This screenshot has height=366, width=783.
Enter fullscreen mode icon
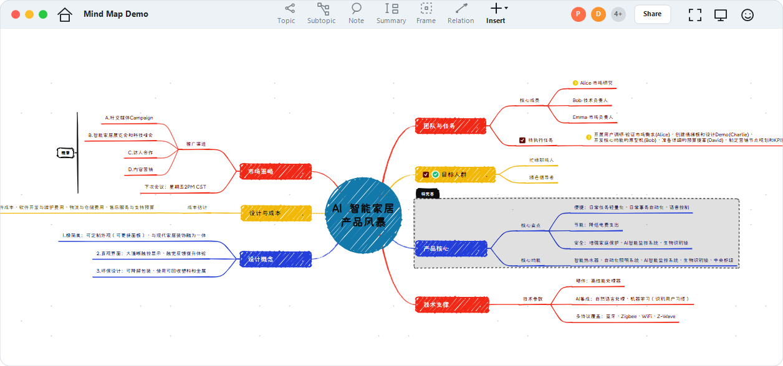(695, 14)
